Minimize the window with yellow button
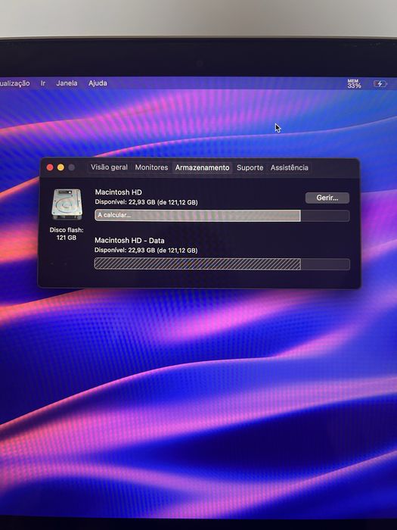The width and height of the screenshot is (397, 530). [x=60, y=167]
